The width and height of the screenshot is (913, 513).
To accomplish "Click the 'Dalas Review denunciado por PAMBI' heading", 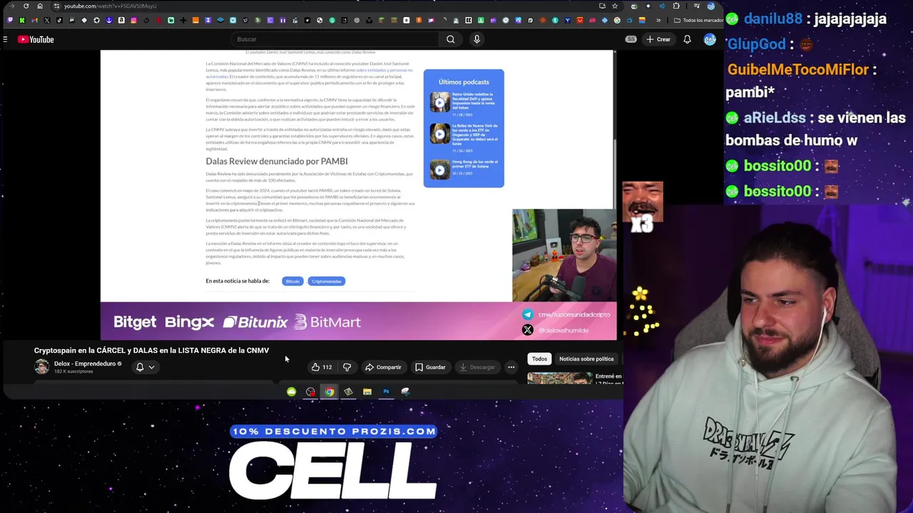I will (277, 161).
